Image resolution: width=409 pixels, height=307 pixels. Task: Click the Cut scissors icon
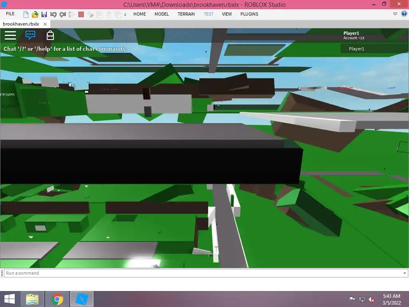[x=90, y=14]
